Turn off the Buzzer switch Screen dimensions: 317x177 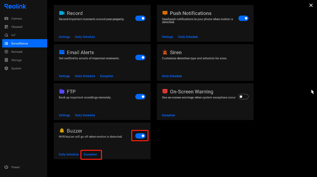click(x=140, y=136)
